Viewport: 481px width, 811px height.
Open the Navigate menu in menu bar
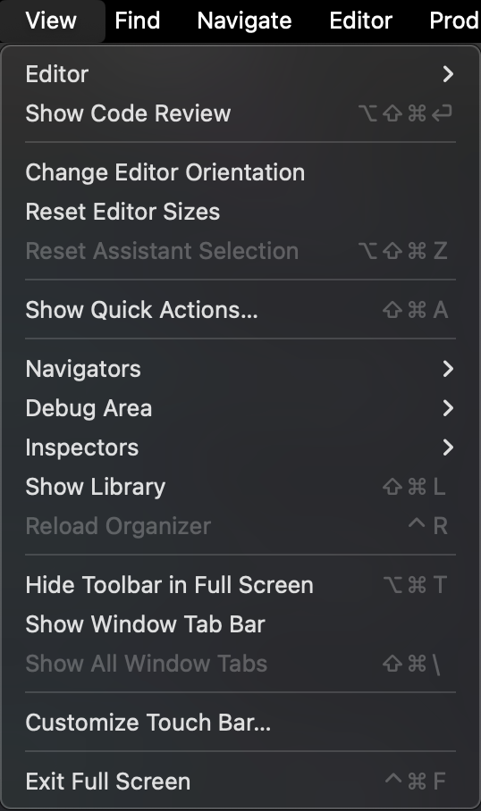[244, 21]
